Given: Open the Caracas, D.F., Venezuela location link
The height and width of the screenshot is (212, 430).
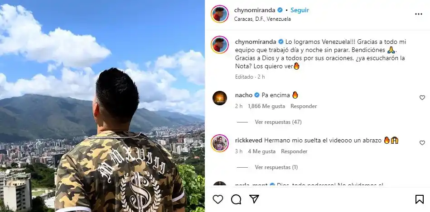Looking at the screenshot, I should [262, 19].
